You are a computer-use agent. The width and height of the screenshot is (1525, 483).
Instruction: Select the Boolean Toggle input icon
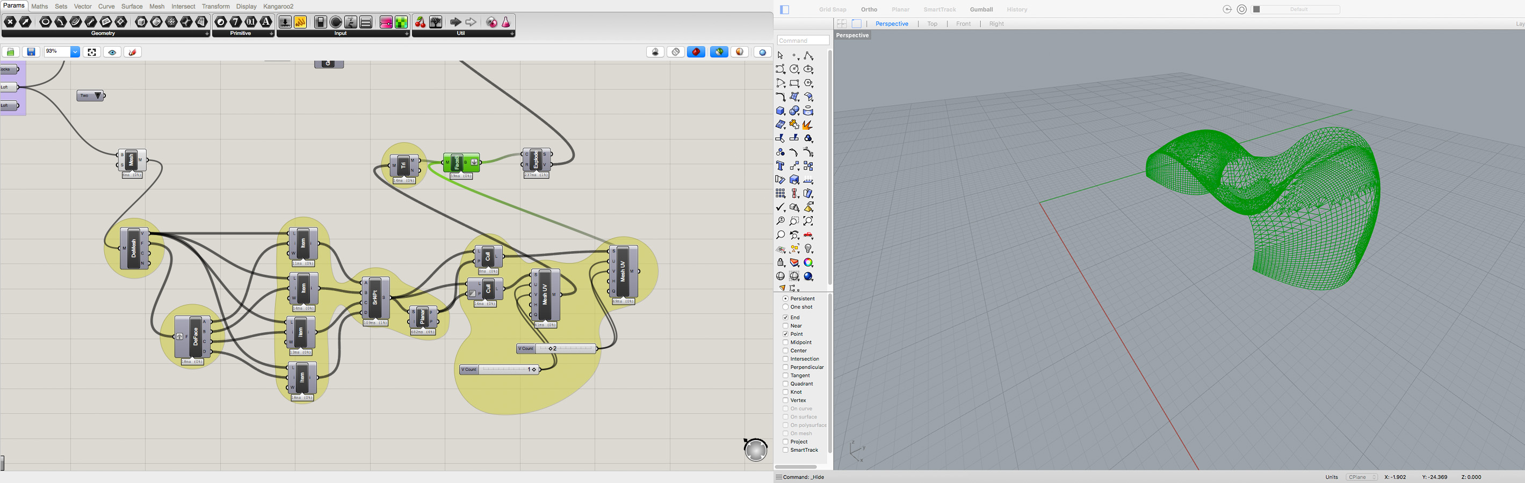(x=321, y=22)
